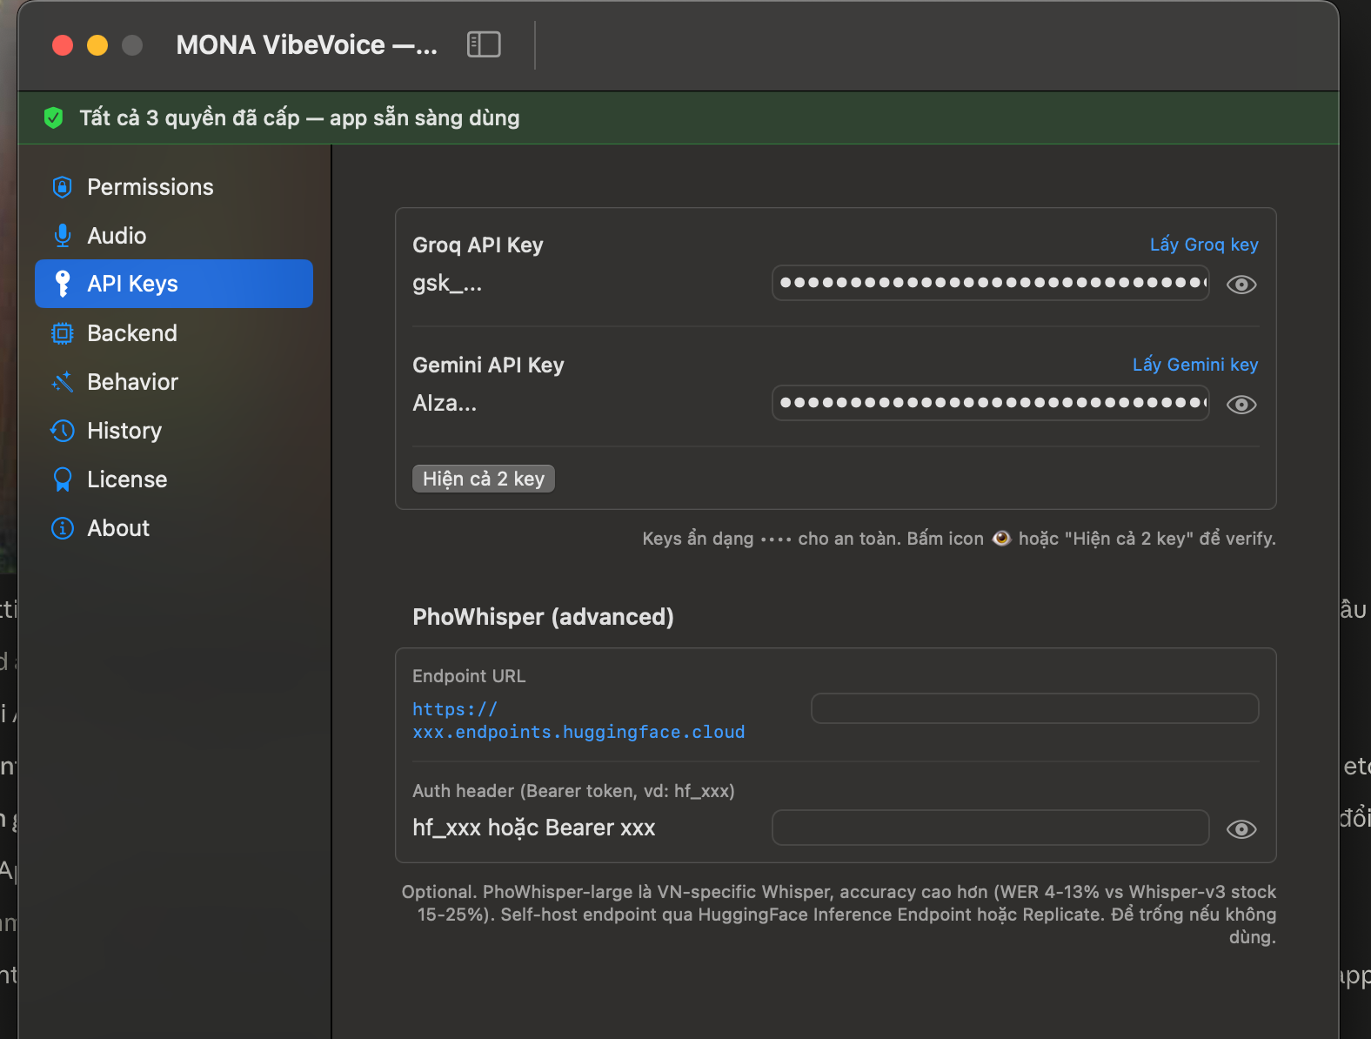Click the Behavior sparkle wand icon
Image resolution: width=1371 pixels, height=1039 pixels.
click(x=62, y=382)
